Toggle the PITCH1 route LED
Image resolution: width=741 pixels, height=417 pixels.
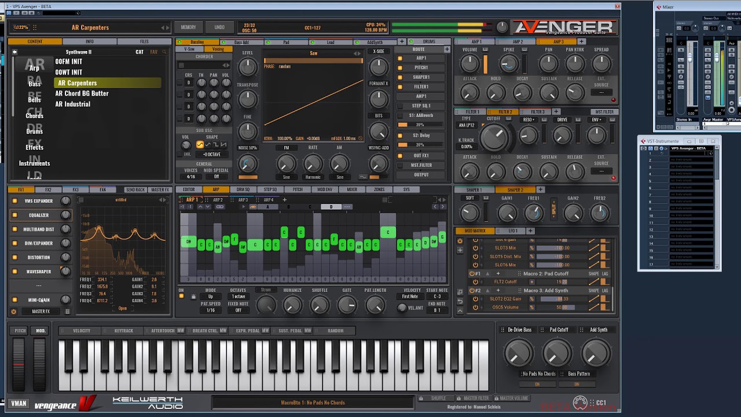(400, 68)
